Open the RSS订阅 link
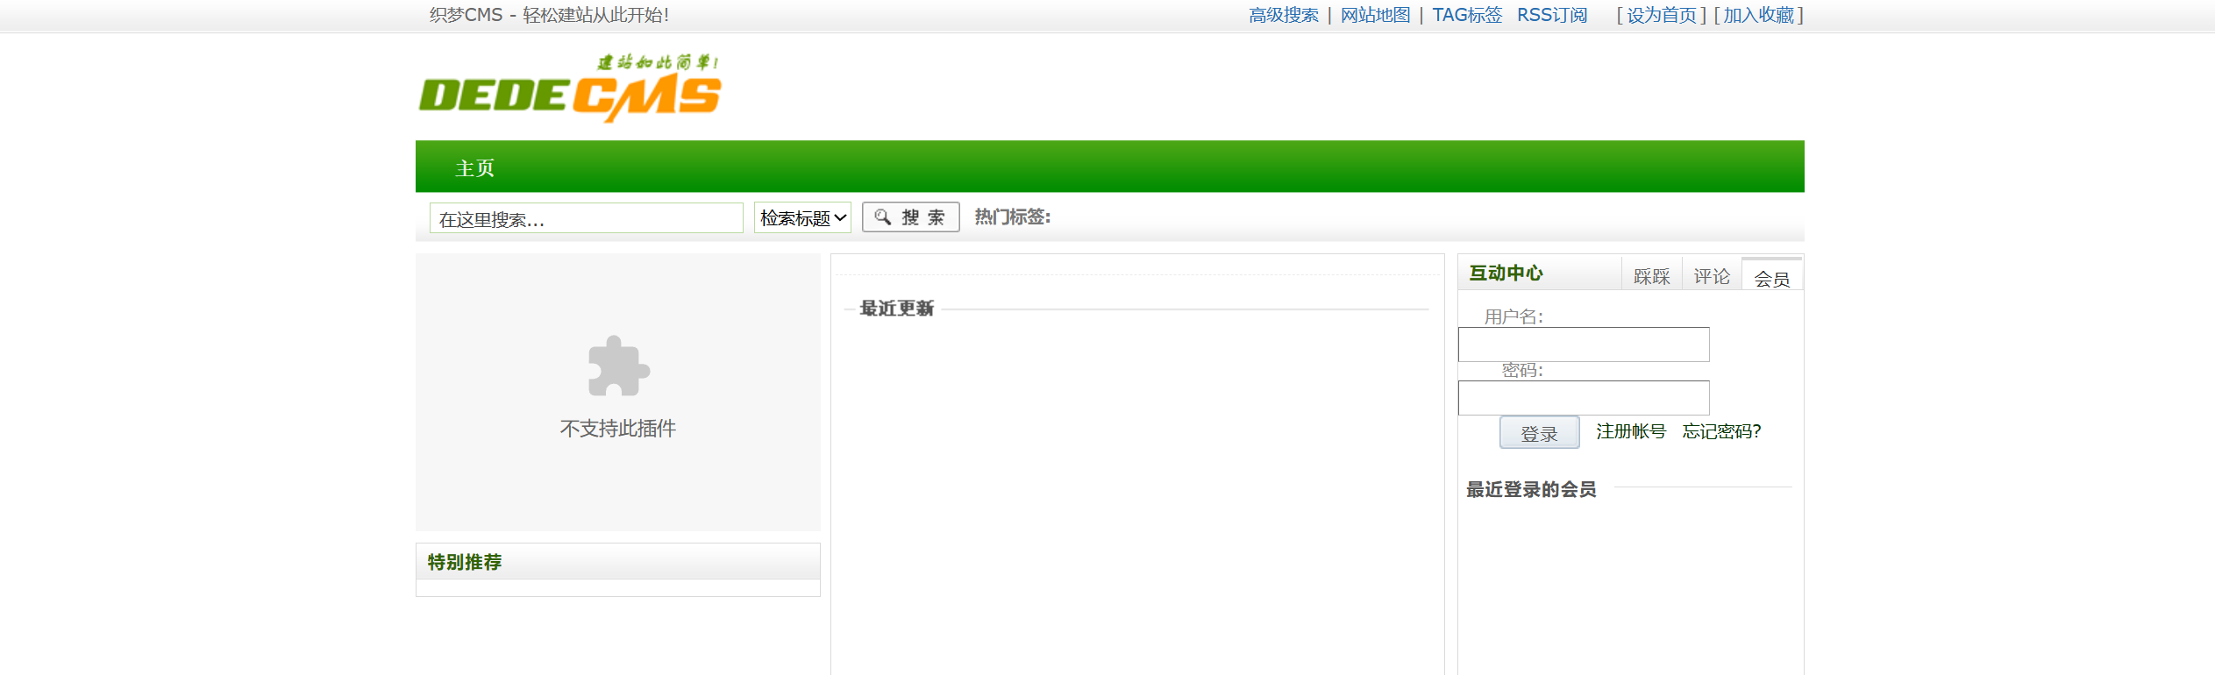The width and height of the screenshot is (2215, 675). (x=1552, y=15)
